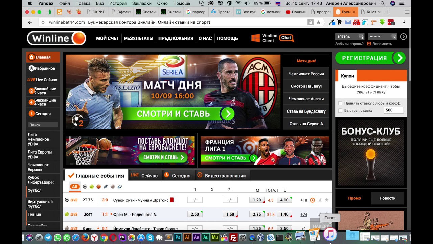This screenshot has width=433, height=244.
Task: Open password manager dropdown in login field
Action: tap(361, 37)
